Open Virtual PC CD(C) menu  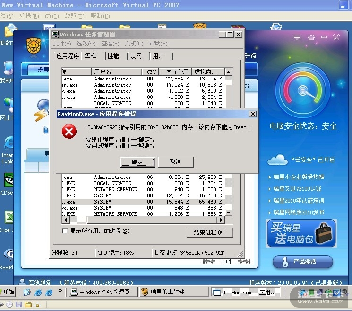click(52, 16)
